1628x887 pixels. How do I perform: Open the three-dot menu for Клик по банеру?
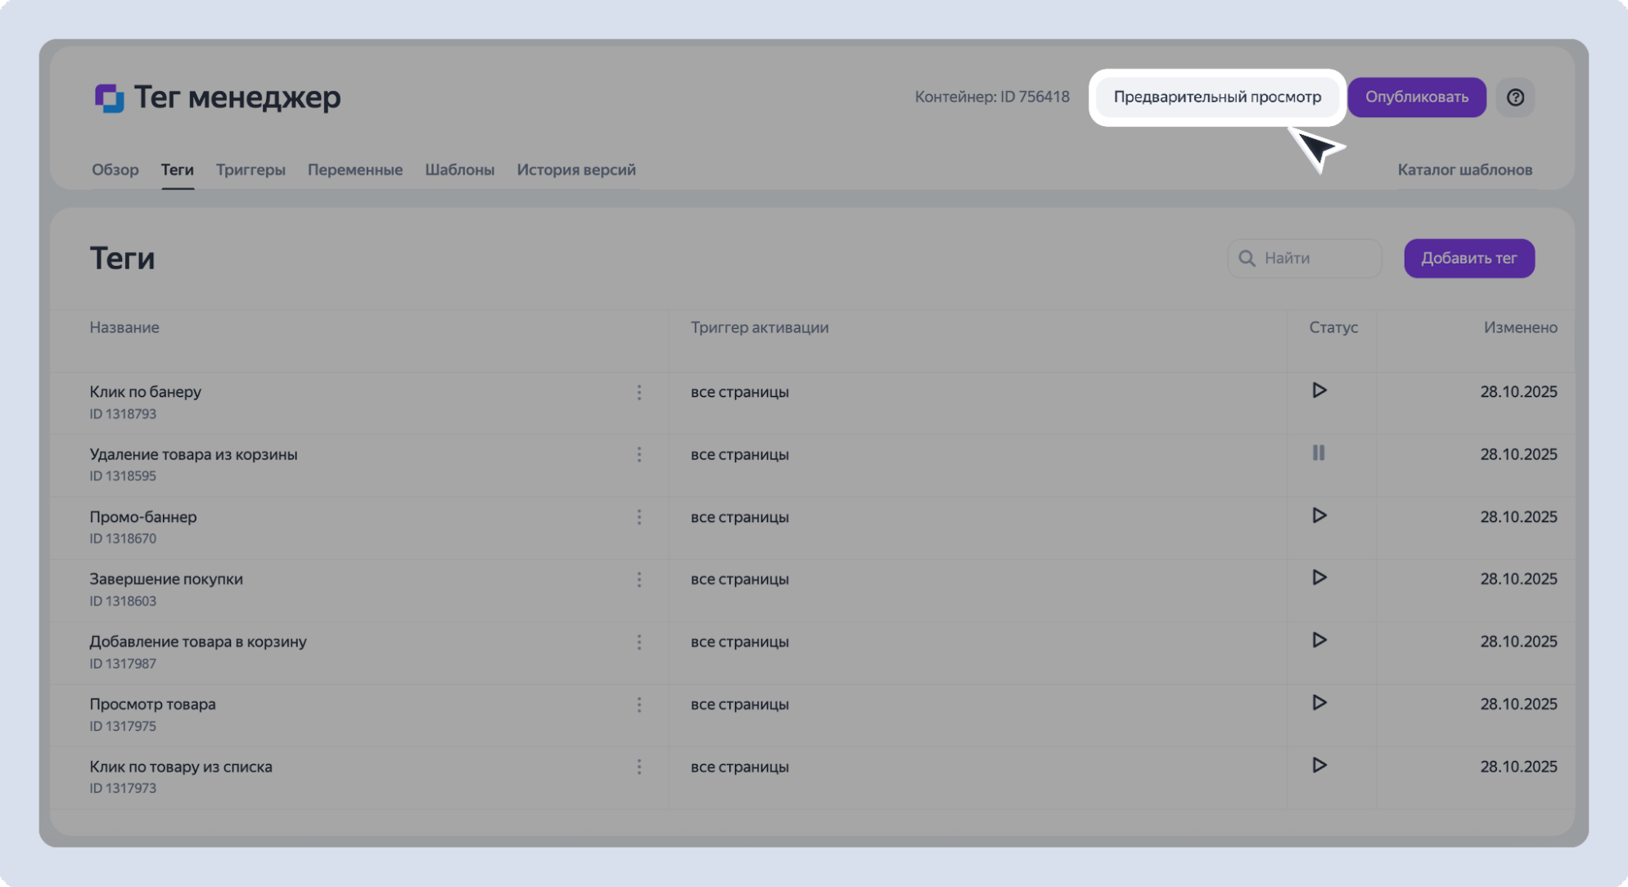(x=639, y=393)
